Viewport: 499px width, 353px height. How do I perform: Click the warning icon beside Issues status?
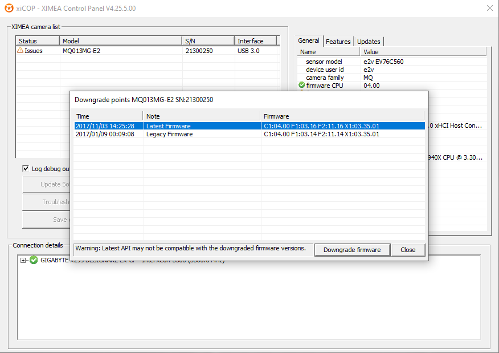tap(20, 50)
